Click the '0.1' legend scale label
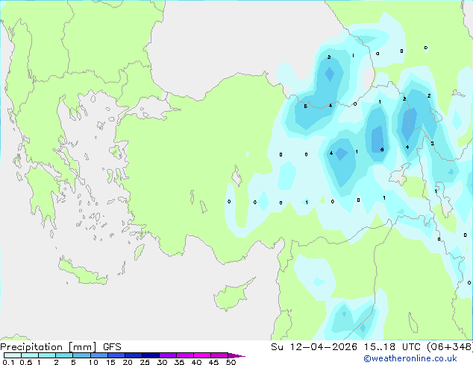 coord(8,362)
